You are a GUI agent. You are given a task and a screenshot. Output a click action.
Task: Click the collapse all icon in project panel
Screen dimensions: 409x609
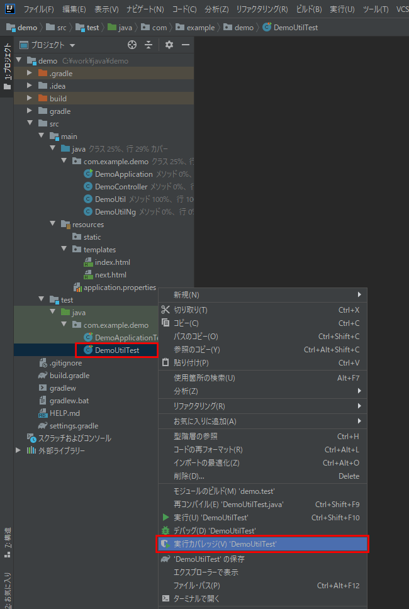(x=148, y=45)
